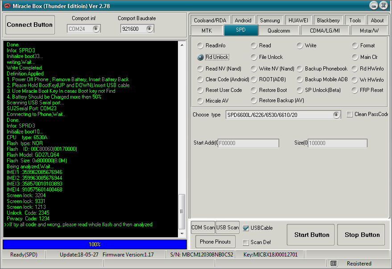The width and height of the screenshot is (392, 269).
Task: Click the Start Addr input field
Action: [x=248, y=143]
